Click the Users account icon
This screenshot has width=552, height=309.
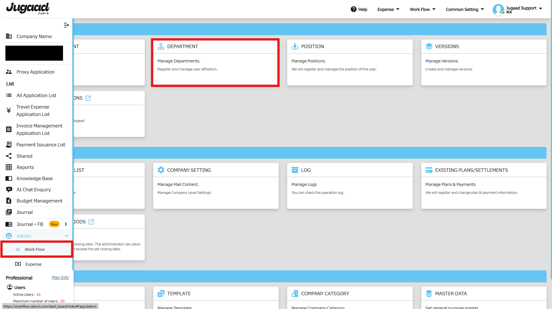(10, 287)
